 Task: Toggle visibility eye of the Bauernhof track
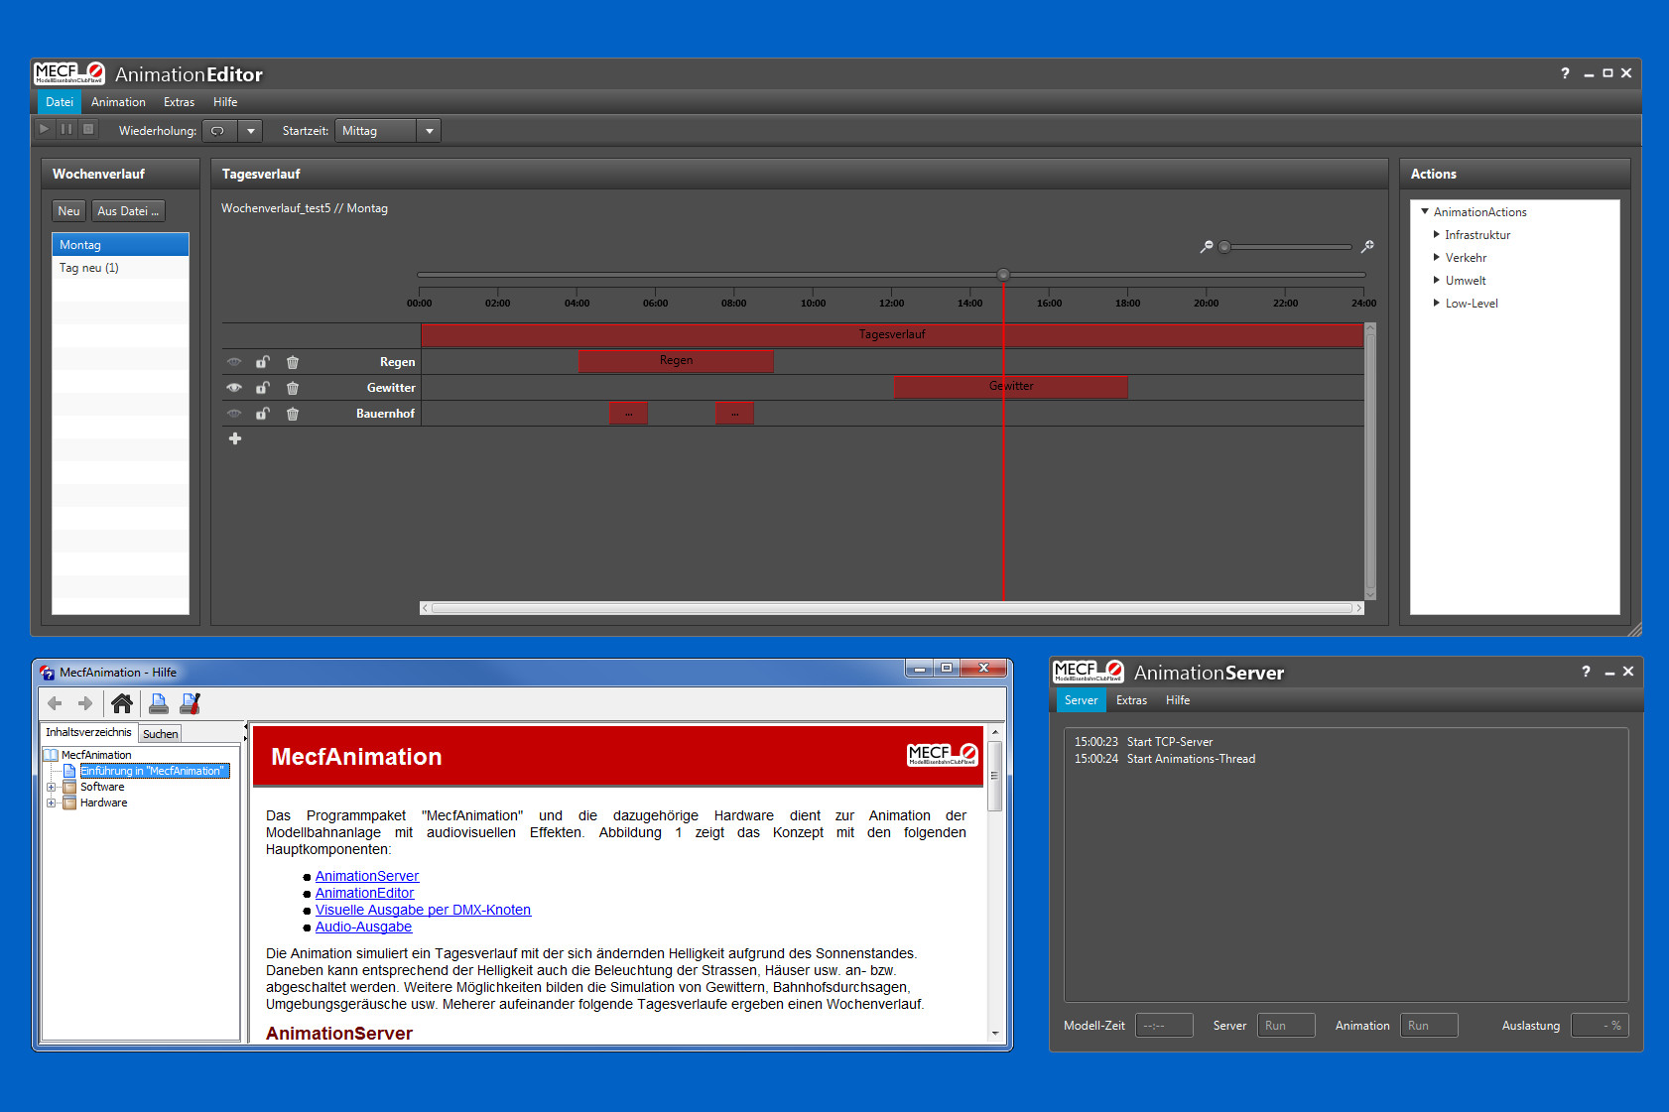(x=234, y=414)
